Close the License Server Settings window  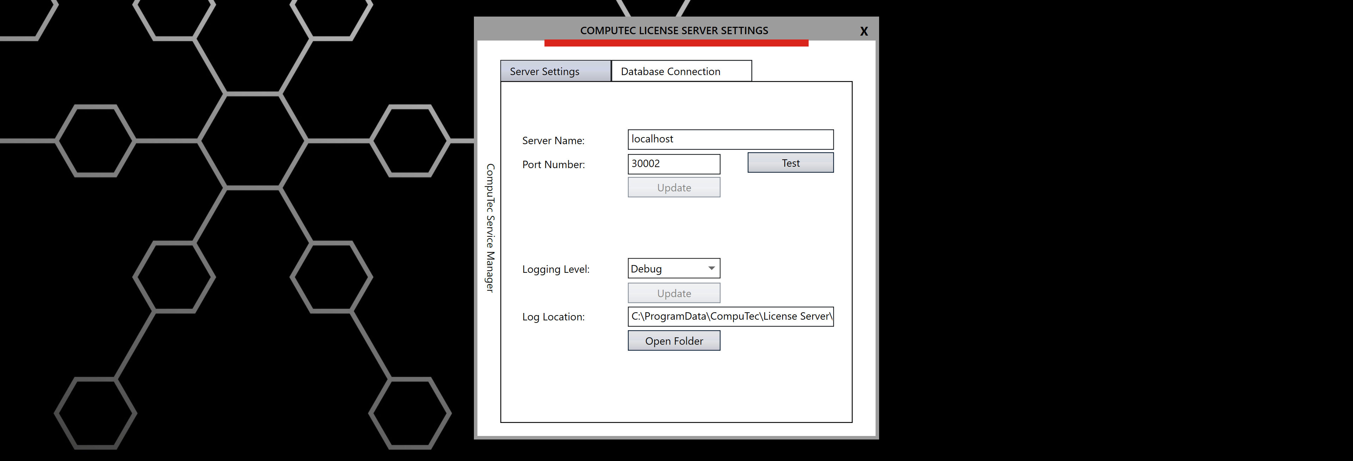tap(864, 31)
